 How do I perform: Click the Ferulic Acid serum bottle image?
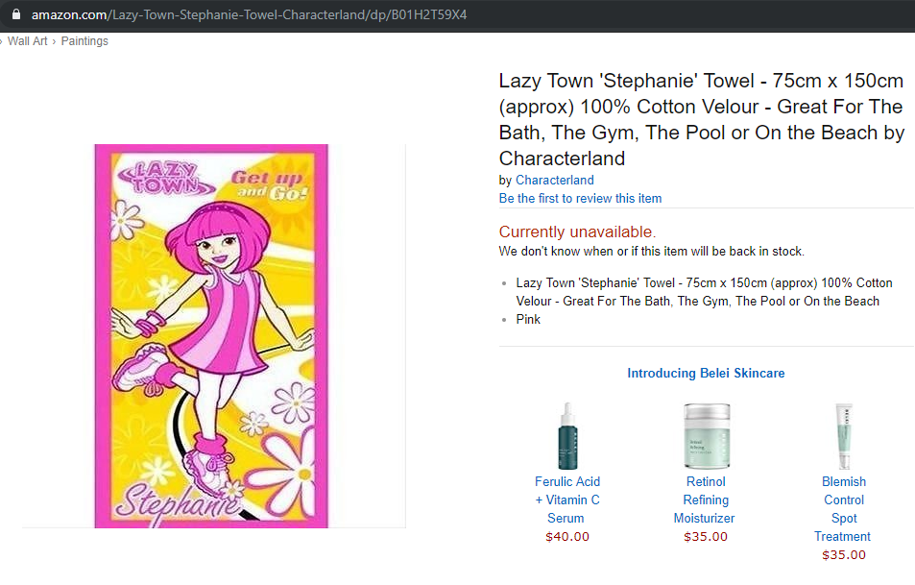(566, 435)
